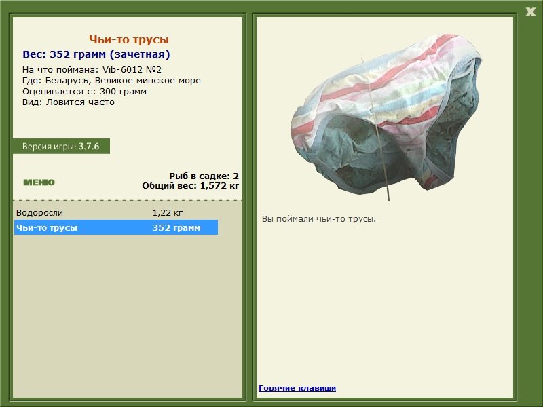The height and width of the screenshot is (407, 543).
Task: Click the orange Чьи-то трусы heading
Action: 128,40
